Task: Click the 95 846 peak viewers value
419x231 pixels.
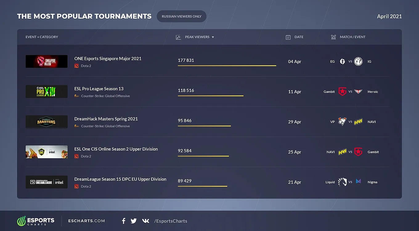Action: click(185, 121)
